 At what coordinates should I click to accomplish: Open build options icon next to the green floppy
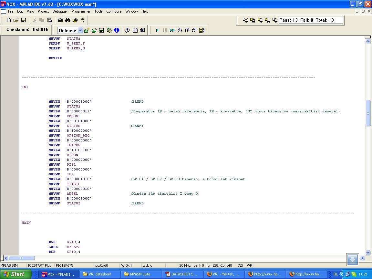point(109,30)
